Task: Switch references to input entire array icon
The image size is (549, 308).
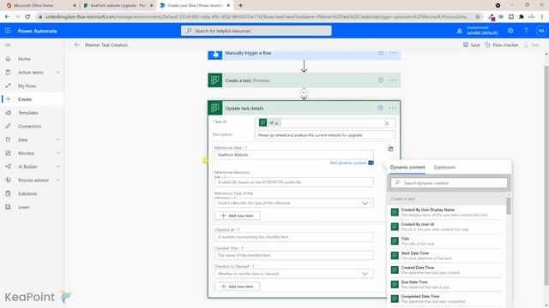Action: pos(390,149)
